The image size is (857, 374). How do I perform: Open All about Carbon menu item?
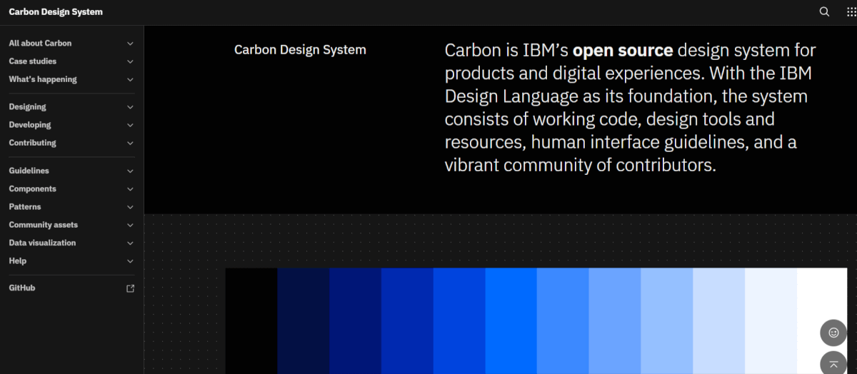tap(71, 44)
